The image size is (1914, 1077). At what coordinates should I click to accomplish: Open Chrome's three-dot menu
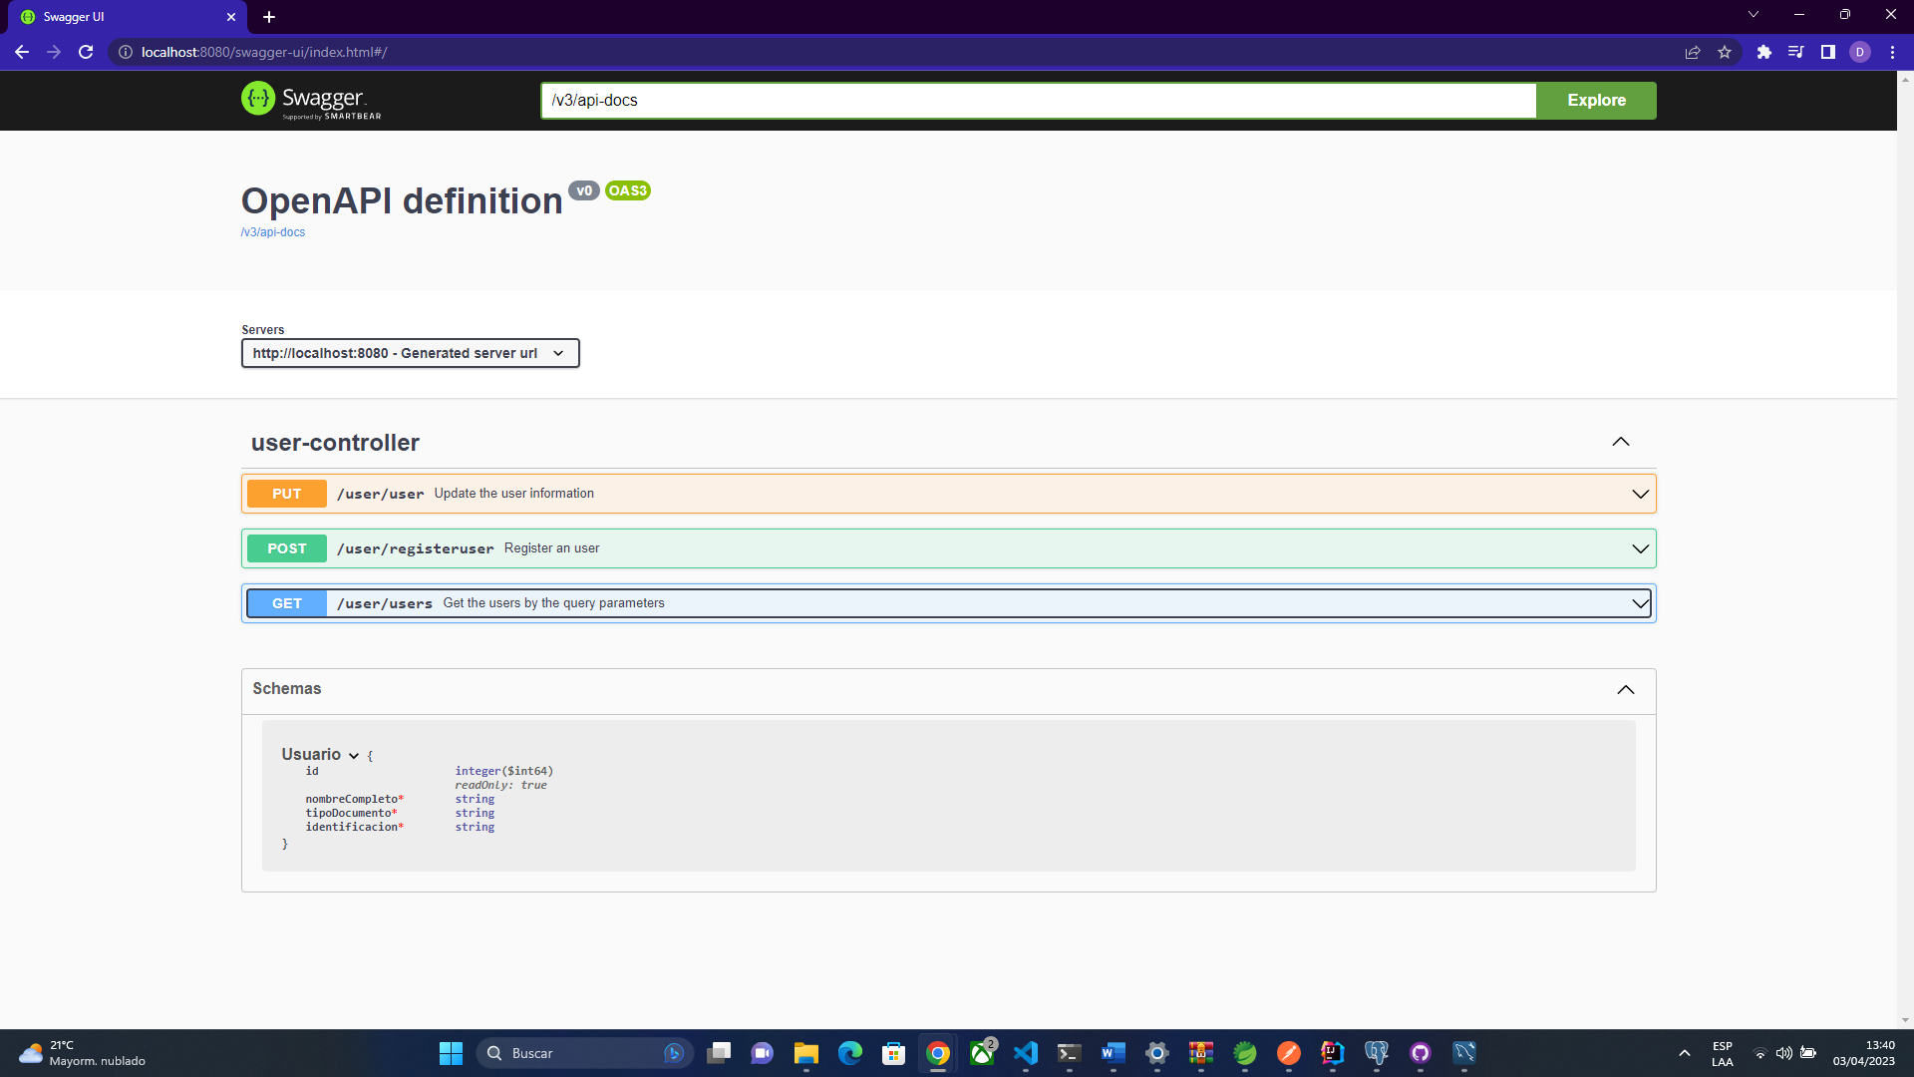tap(1893, 52)
